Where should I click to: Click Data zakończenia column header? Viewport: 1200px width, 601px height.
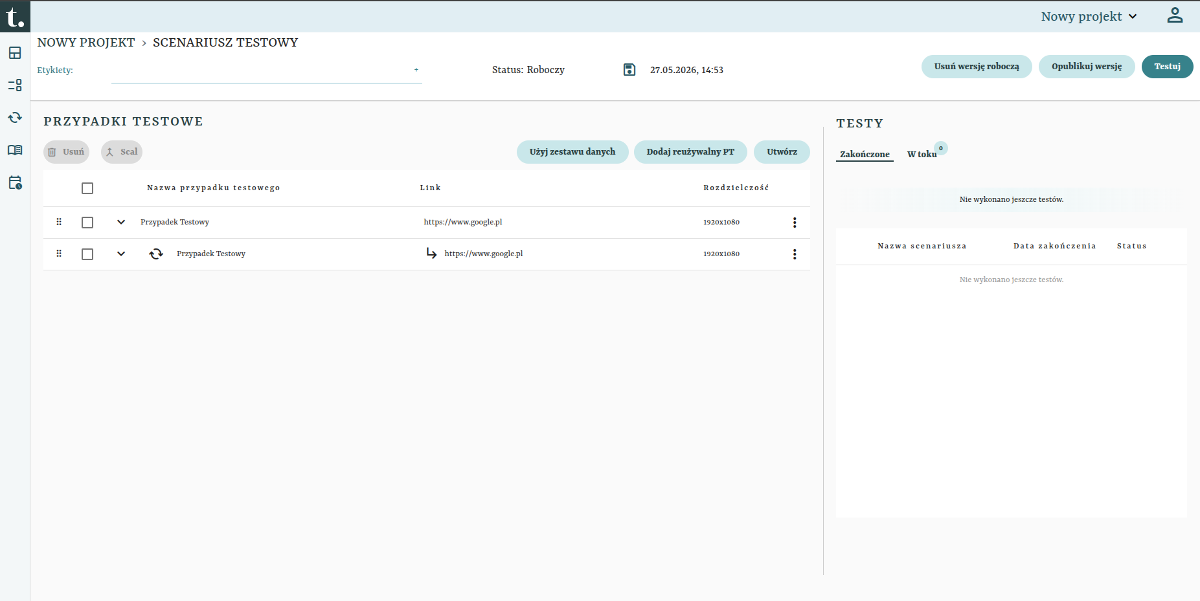[1055, 246]
